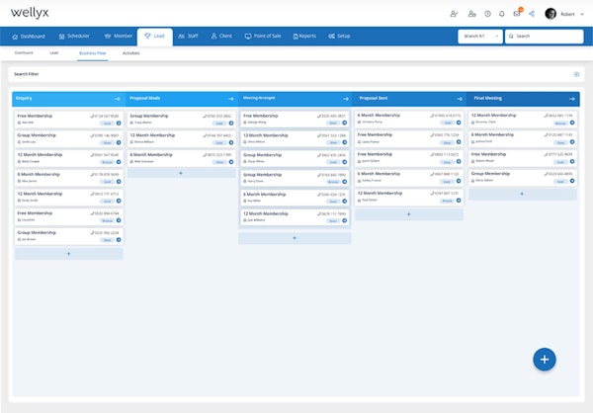Screen dimensions: 593x413
Task: Add a new card to Proposal Sent column
Action: [x=409, y=214]
